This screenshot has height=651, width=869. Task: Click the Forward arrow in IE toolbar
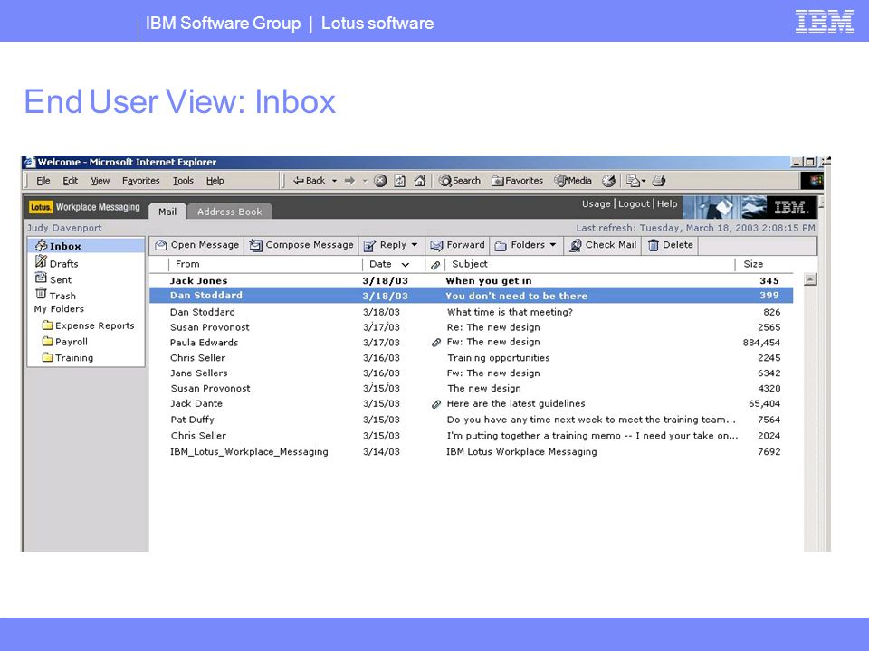click(x=349, y=181)
